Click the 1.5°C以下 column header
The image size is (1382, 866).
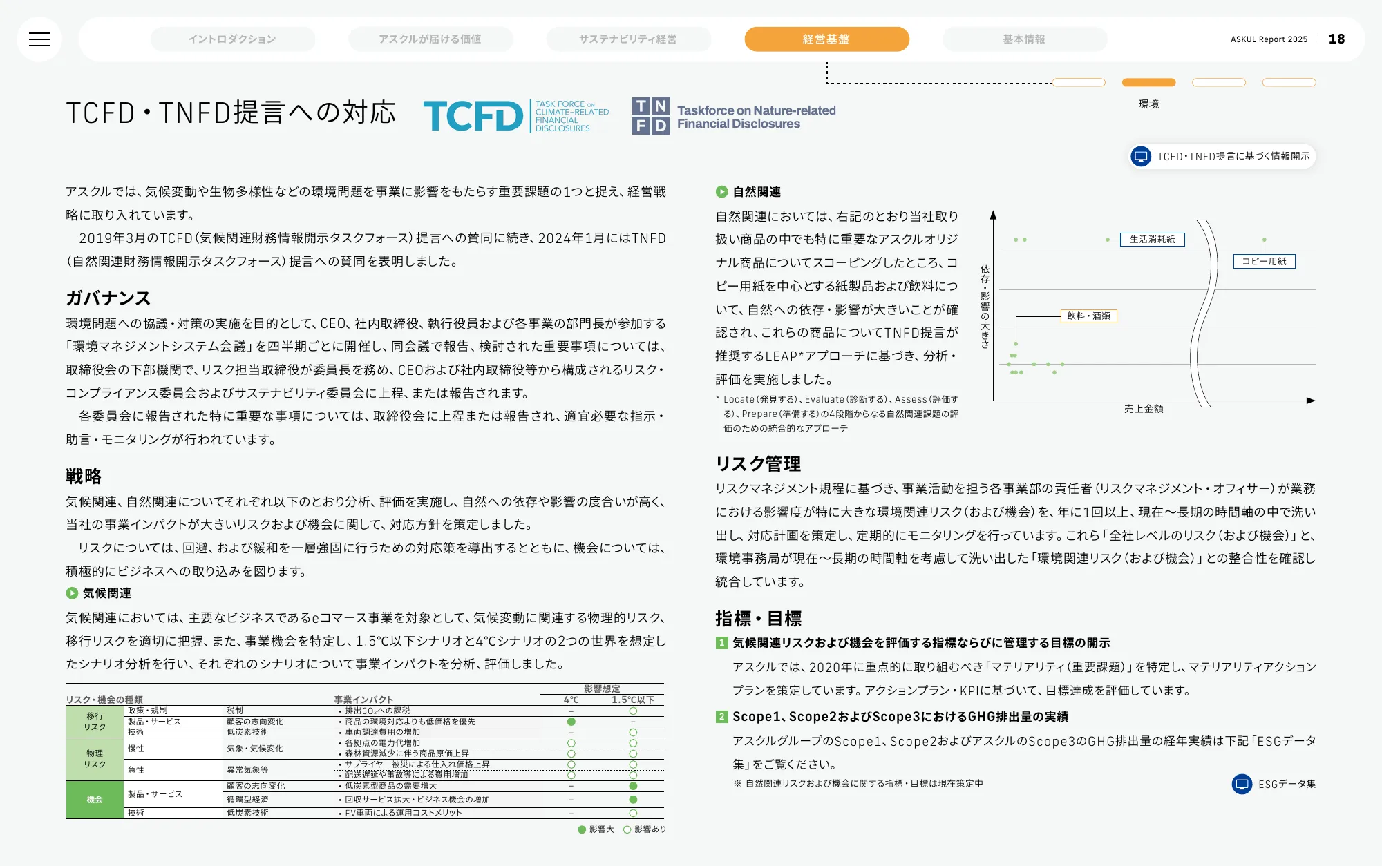point(633,700)
